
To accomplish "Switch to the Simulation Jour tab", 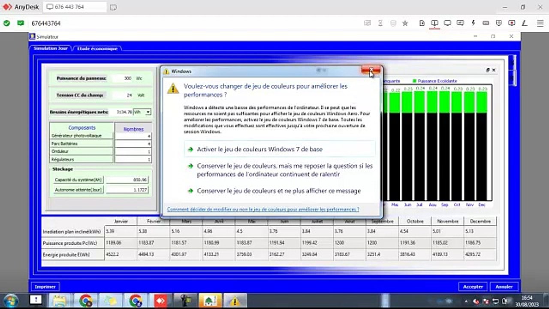I will (x=51, y=48).
